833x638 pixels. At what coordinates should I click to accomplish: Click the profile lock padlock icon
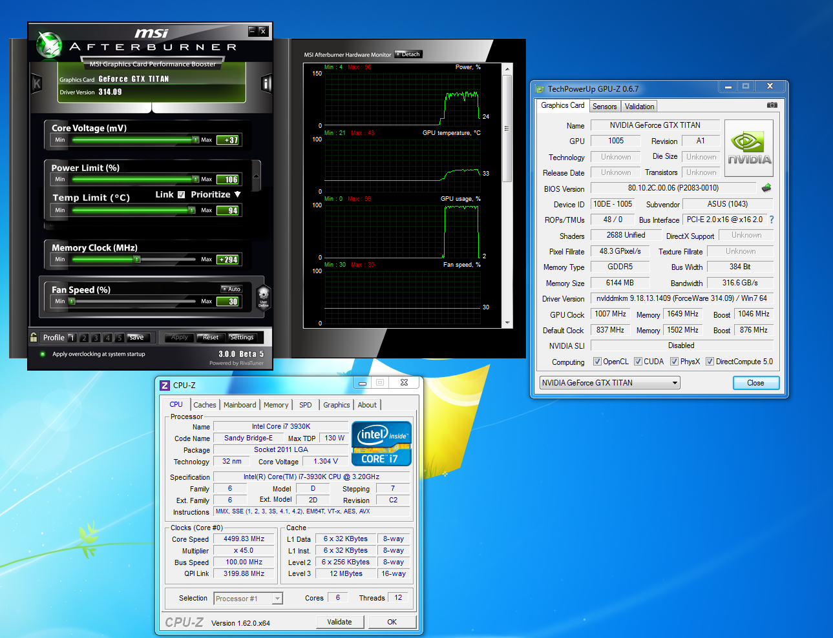pos(34,337)
